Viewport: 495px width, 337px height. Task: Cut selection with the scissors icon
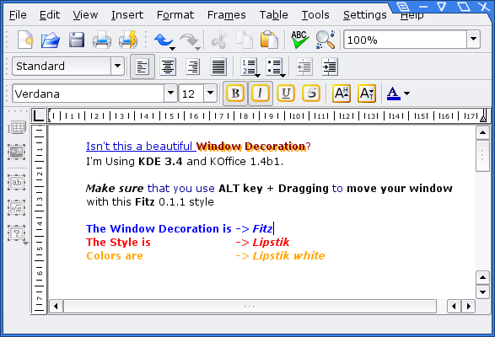click(x=219, y=40)
